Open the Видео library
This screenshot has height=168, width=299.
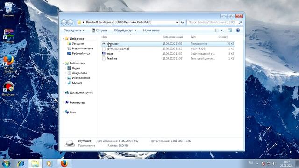click(x=76, y=68)
